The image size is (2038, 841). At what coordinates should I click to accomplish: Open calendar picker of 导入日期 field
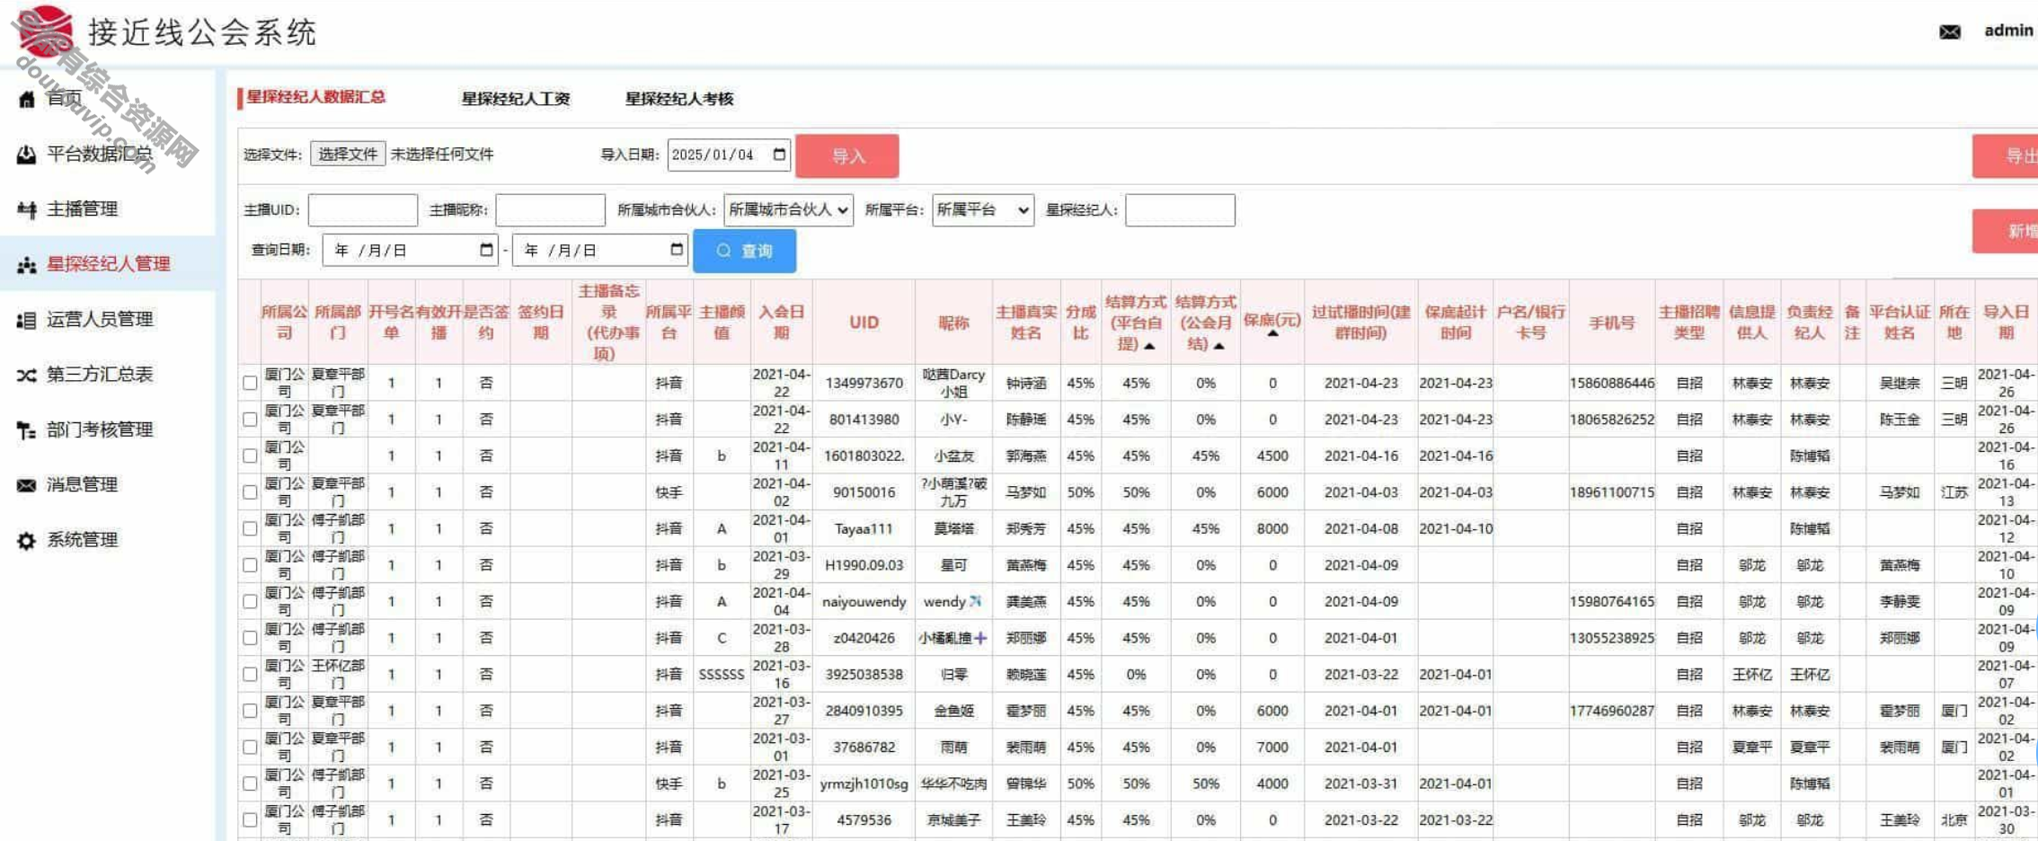(779, 155)
